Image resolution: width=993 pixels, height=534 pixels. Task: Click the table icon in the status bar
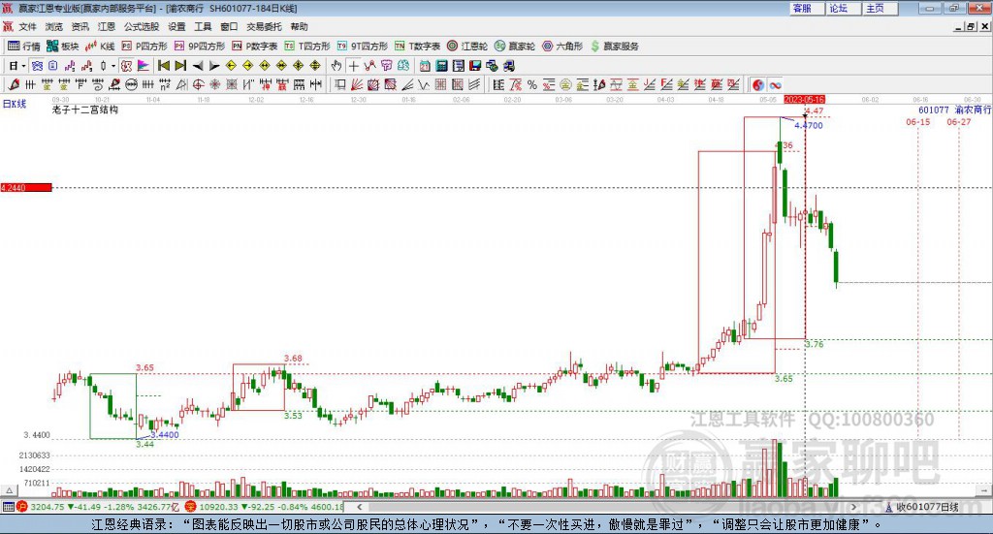(x=8, y=507)
